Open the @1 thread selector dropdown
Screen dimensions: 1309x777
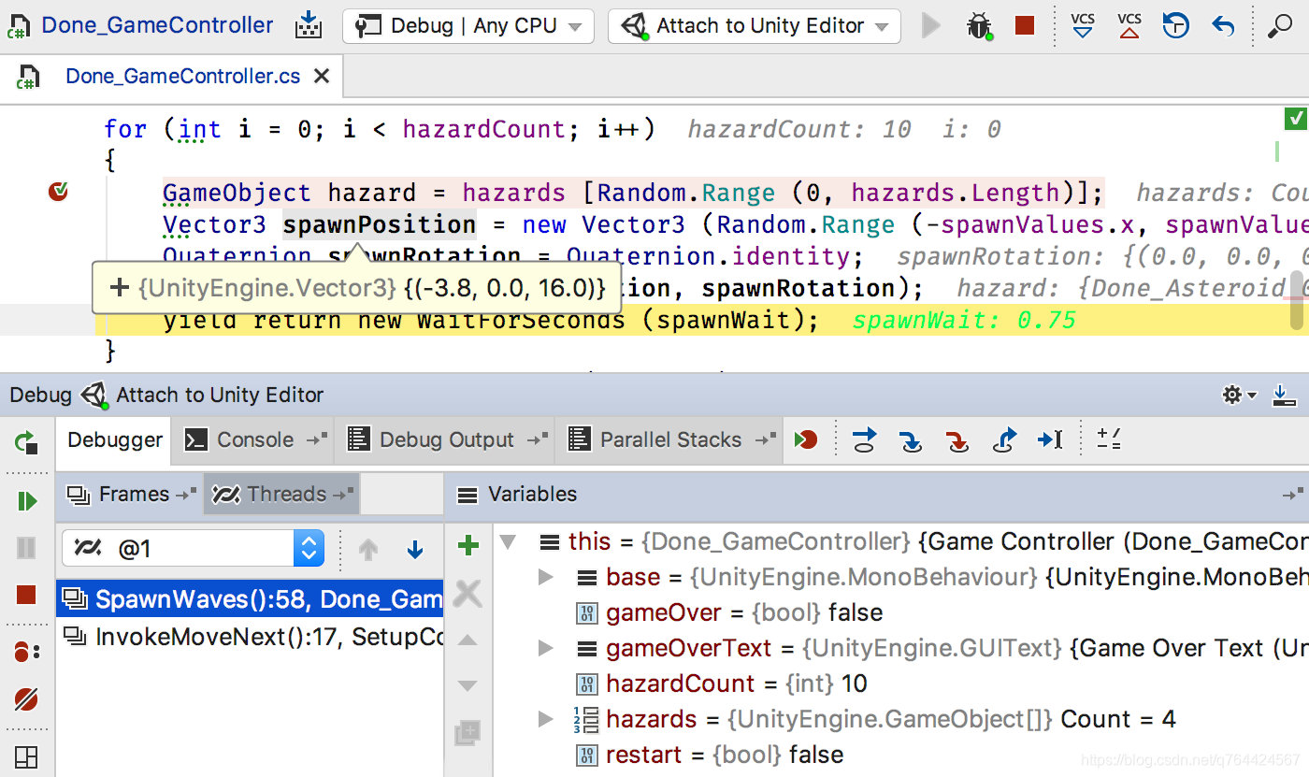click(309, 547)
